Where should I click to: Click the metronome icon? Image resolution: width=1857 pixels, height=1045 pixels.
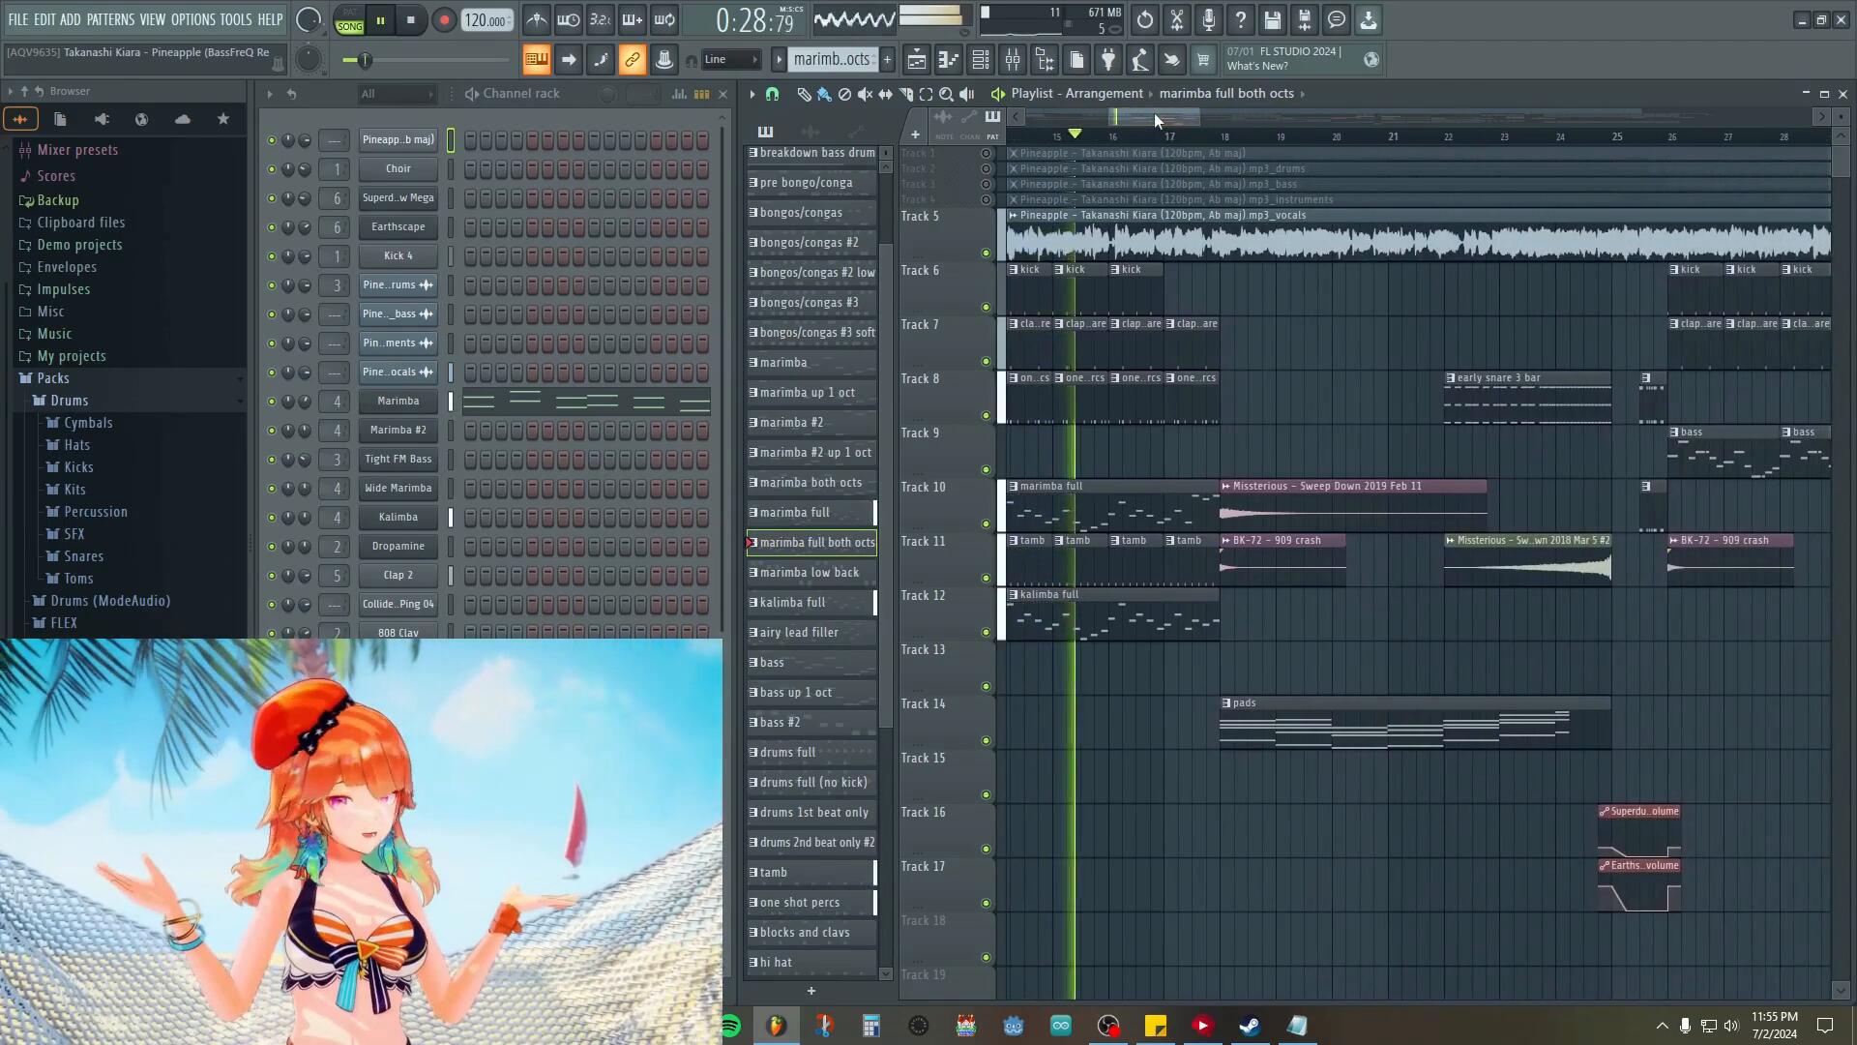tap(537, 19)
